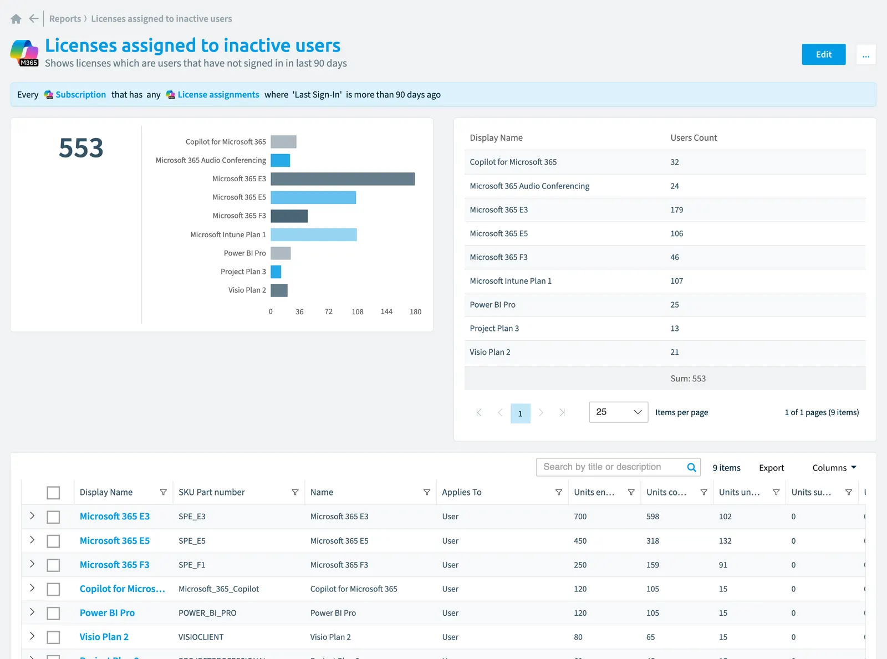
Task: Open filter for Name column
Action: tap(427, 492)
